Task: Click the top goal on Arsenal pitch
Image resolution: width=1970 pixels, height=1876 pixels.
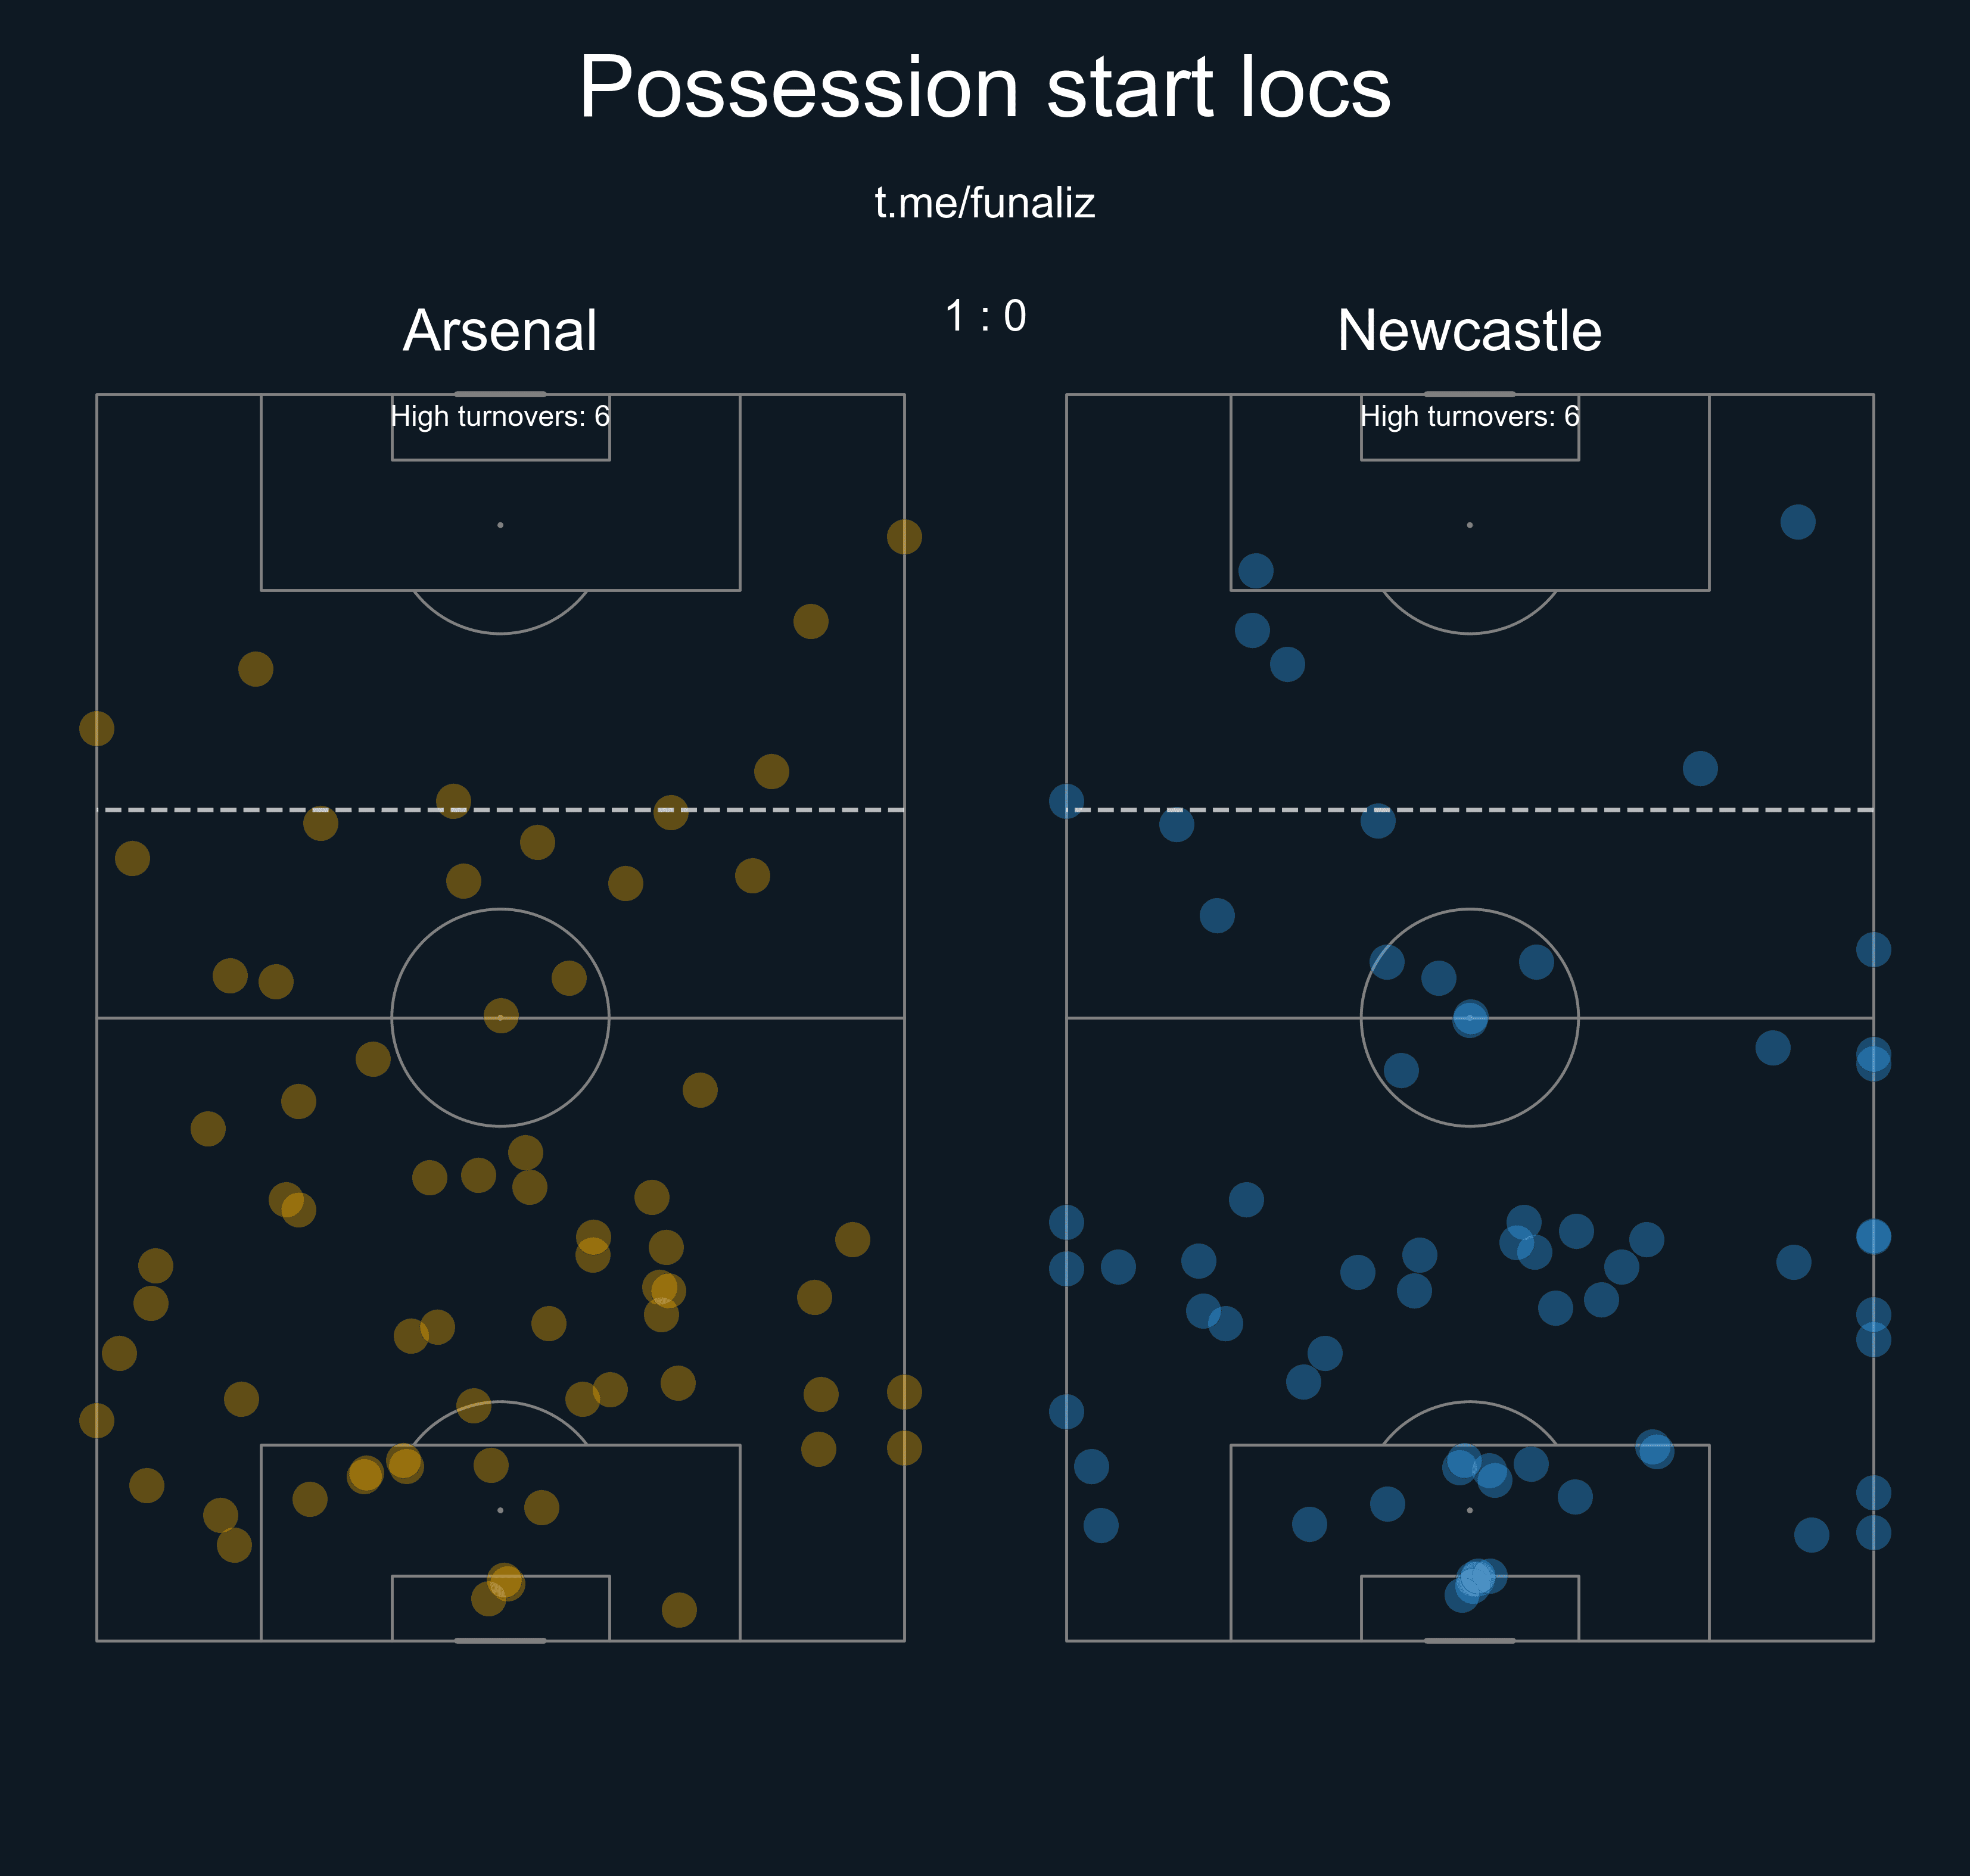Action: click(500, 394)
